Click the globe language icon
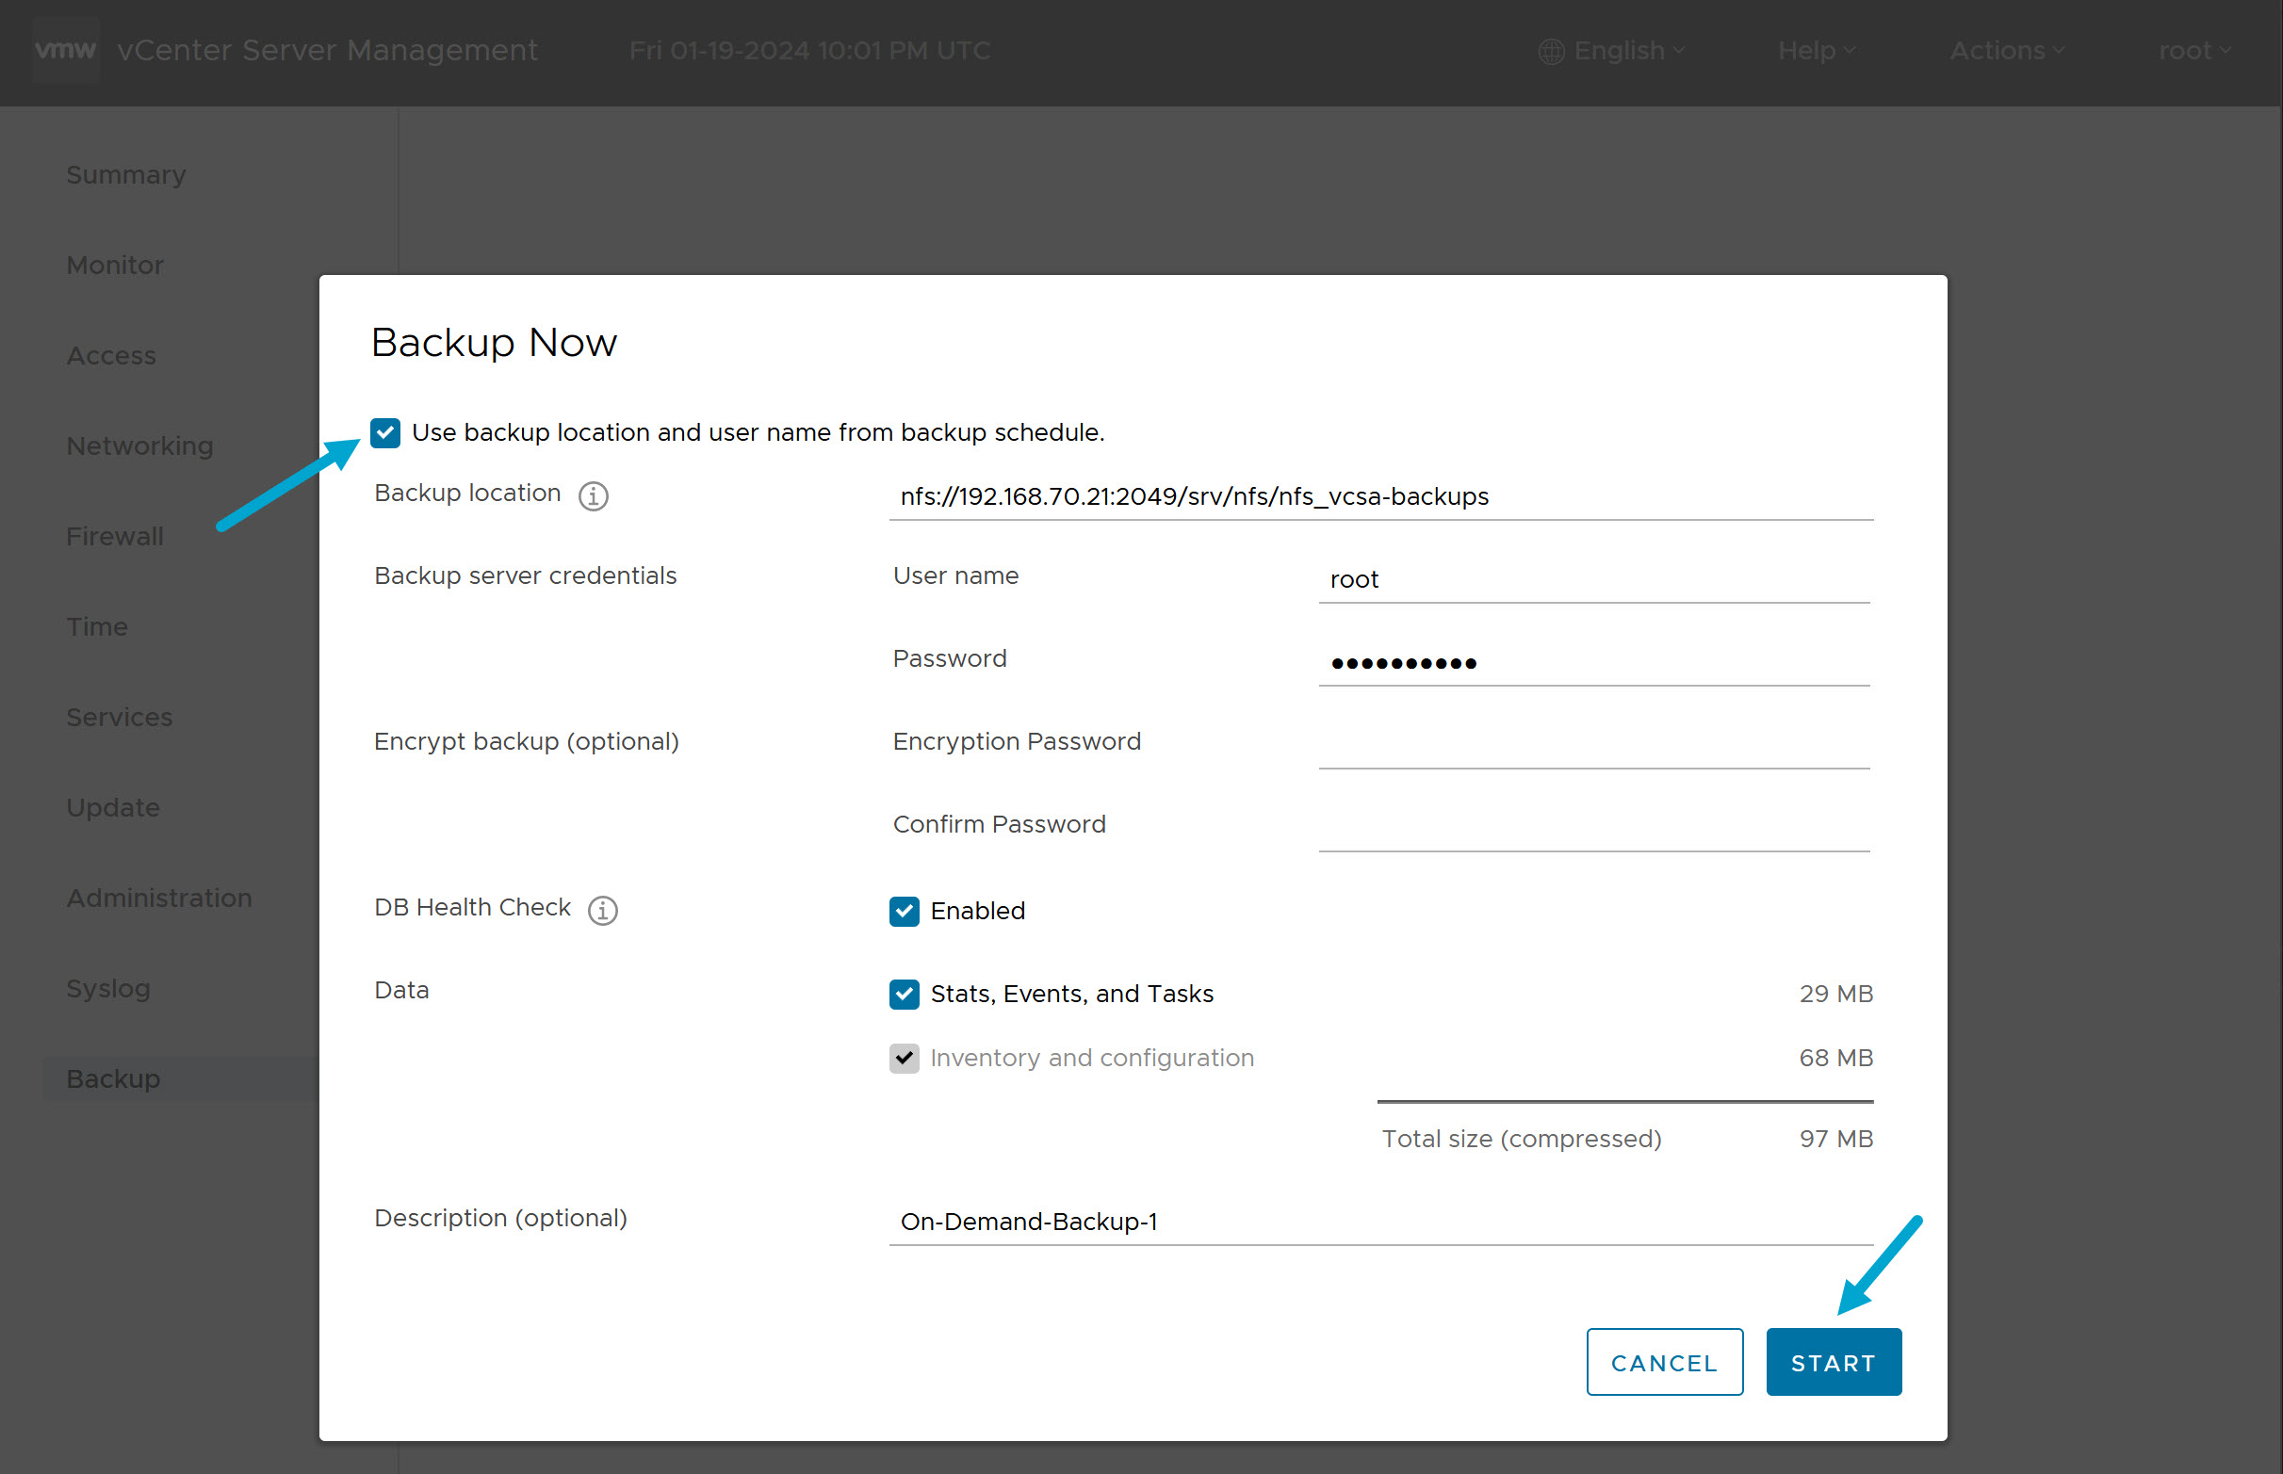2283x1474 pixels. [1551, 51]
